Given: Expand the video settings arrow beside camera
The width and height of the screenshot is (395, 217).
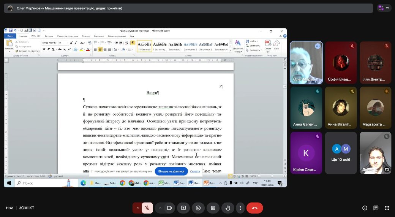Looking at the screenshot, I should (160, 208).
